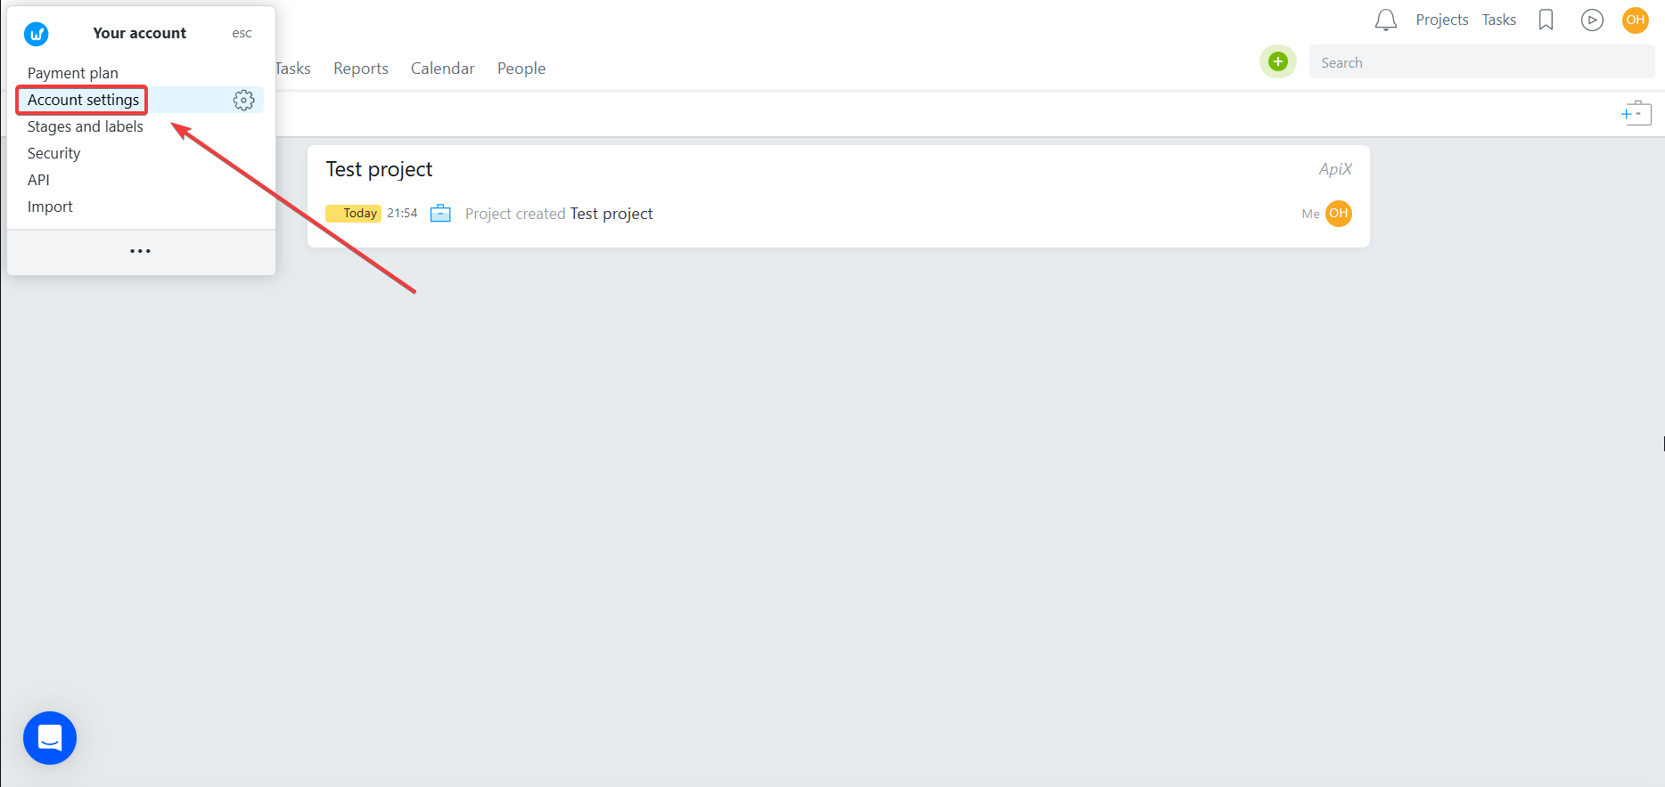Select the API menu entry

point(39,180)
